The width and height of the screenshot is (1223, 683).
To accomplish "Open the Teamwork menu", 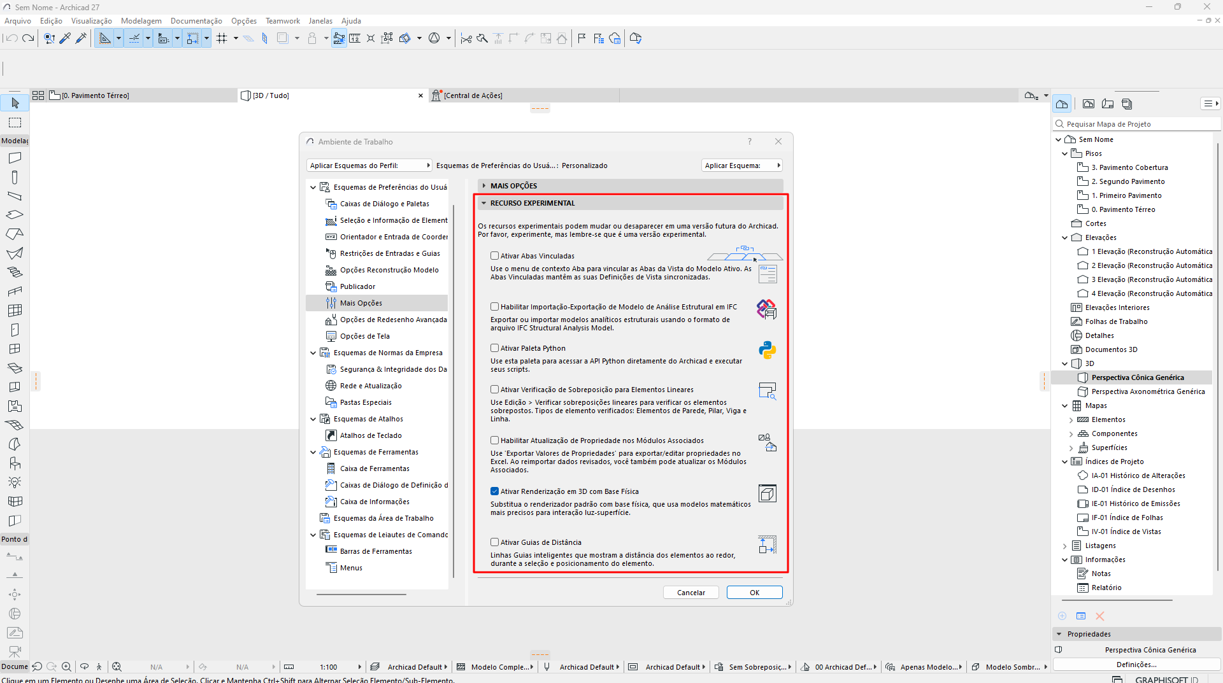I will click(283, 21).
